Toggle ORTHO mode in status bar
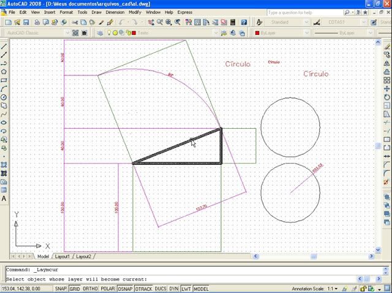The height and width of the screenshot is (293, 392). click(89, 289)
